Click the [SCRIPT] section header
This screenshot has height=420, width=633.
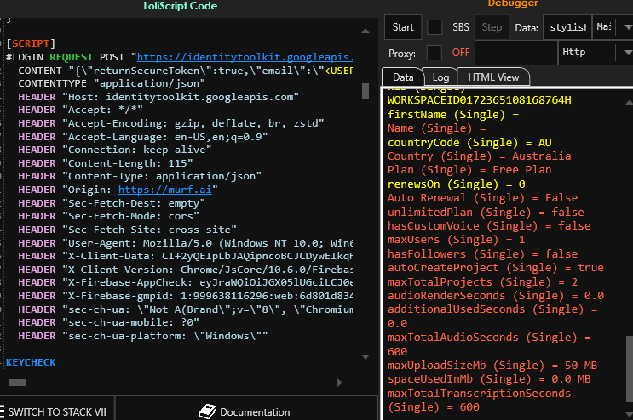pos(31,43)
